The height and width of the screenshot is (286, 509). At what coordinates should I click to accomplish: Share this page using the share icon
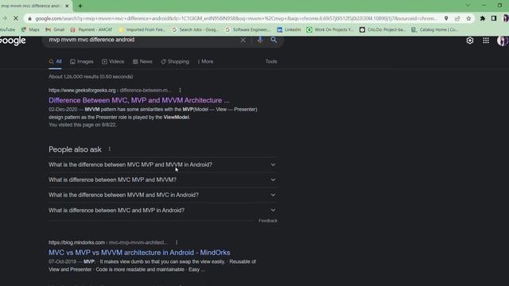coord(457,18)
